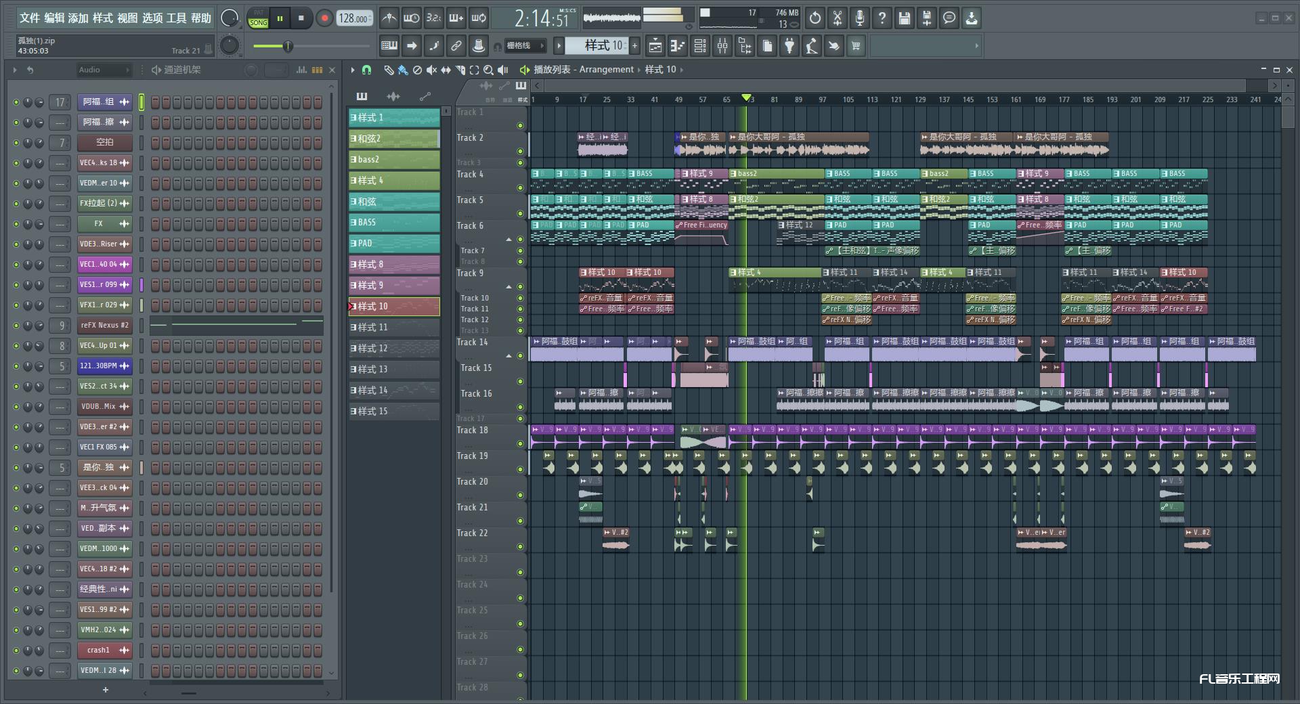Viewport: 1300px width, 704px height.
Task: Enable typing keyboard to piano icon
Action: click(x=389, y=46)
